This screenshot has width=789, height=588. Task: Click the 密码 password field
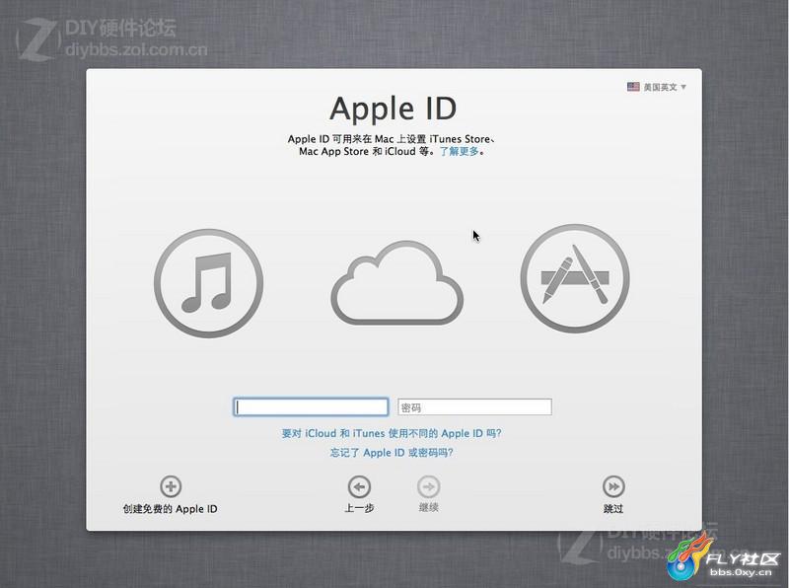(x=474, y=406)
